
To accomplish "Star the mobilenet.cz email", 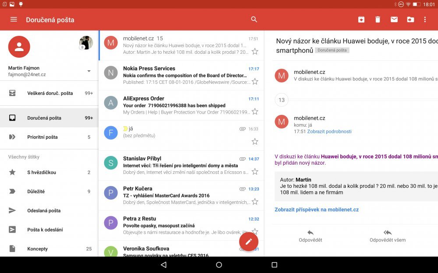I will click(x=254, y=52).
